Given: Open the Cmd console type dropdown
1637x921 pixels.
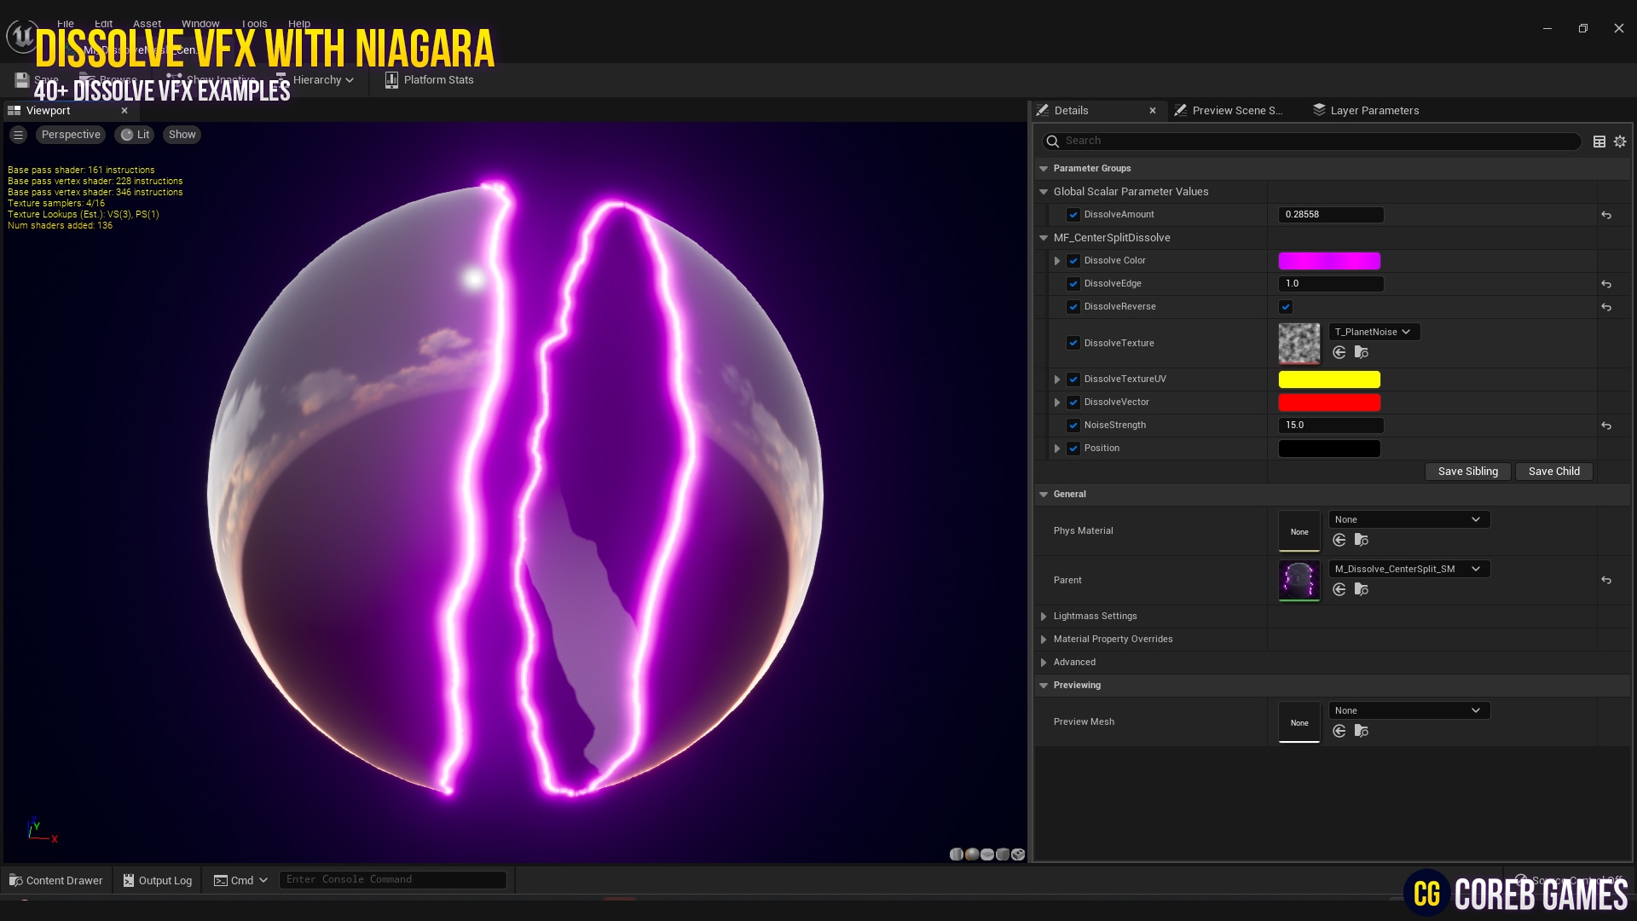Looking at the screenshot, I should point(240,881).
